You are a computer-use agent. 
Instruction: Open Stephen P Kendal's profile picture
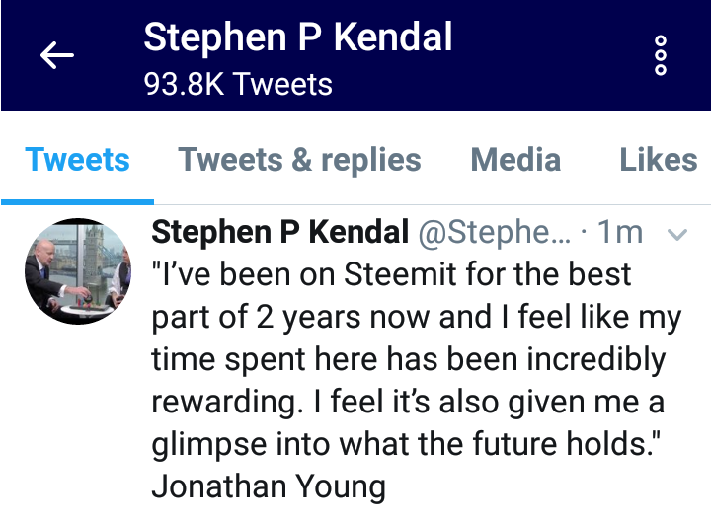click(x=78, y=271)
